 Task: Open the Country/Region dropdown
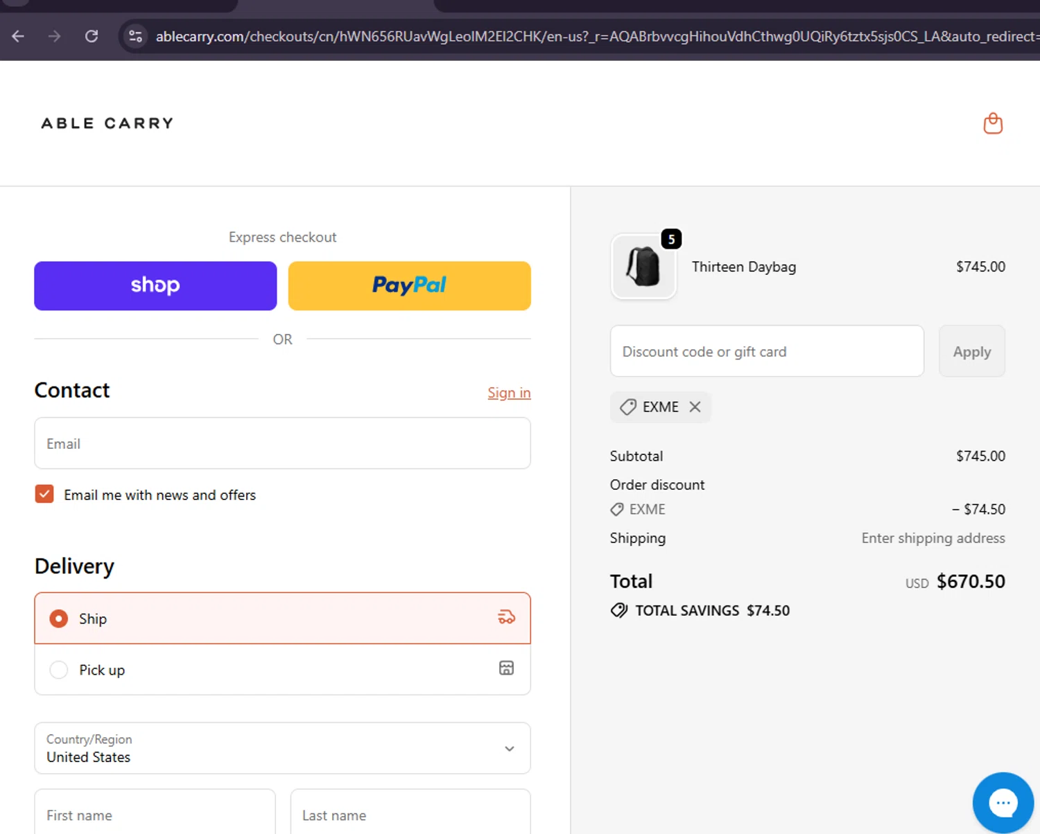(282, 748)
